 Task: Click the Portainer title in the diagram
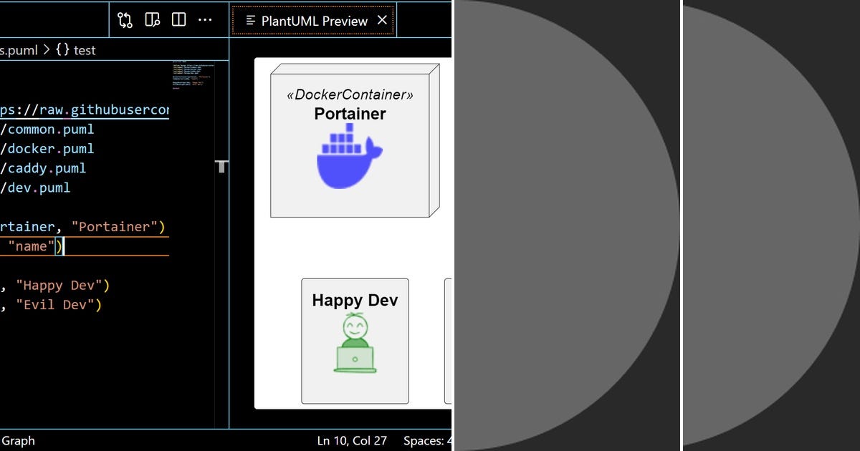point(350,113)
